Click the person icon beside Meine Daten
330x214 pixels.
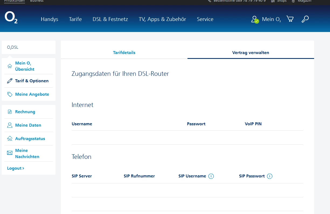pyautogui.click(x=10, y=125)
